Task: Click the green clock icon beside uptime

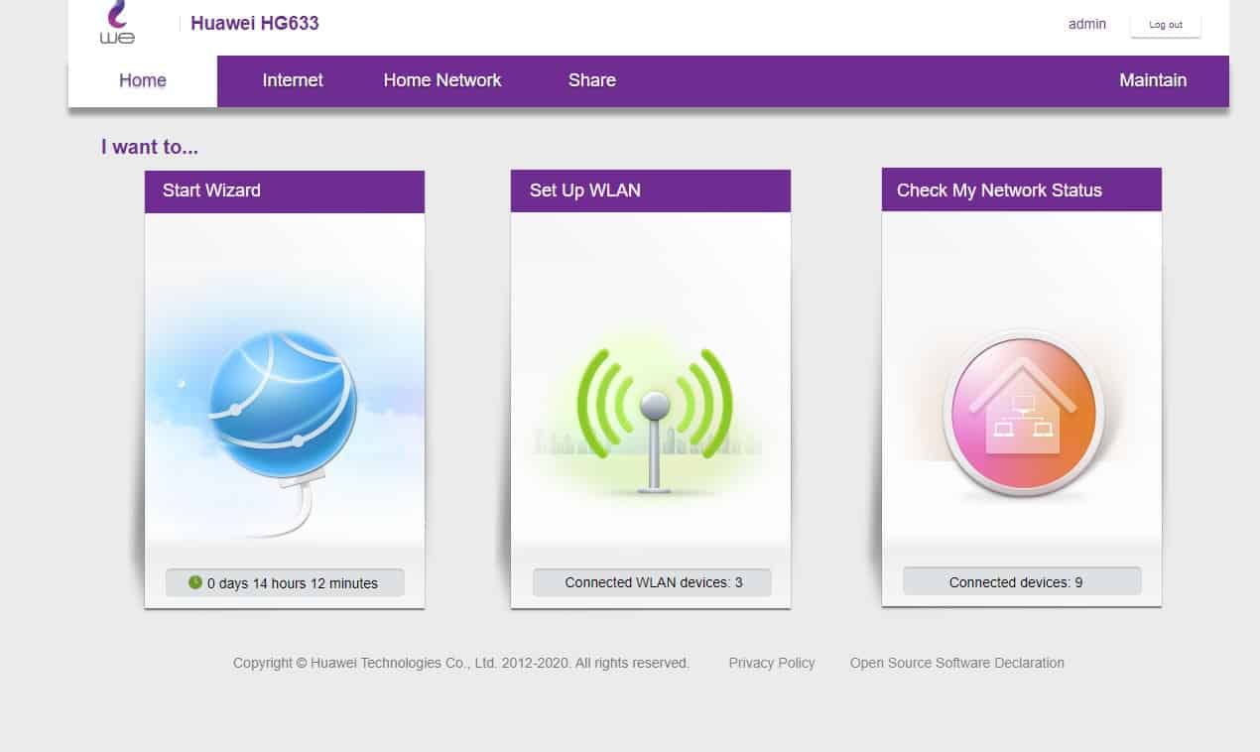Action: point(195,582)
